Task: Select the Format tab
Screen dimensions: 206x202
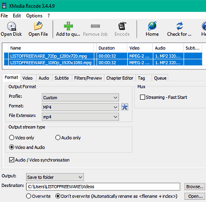Action: 11,77
